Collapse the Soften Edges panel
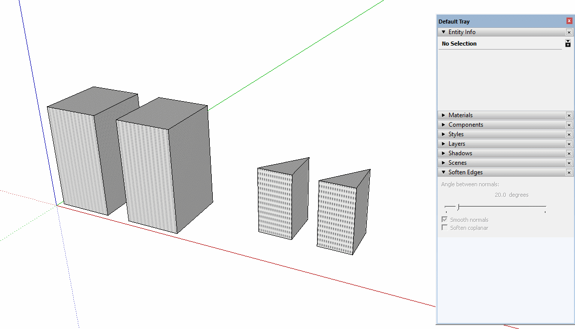Viewport: 575px width, 329px height. (x=444, y=172)
